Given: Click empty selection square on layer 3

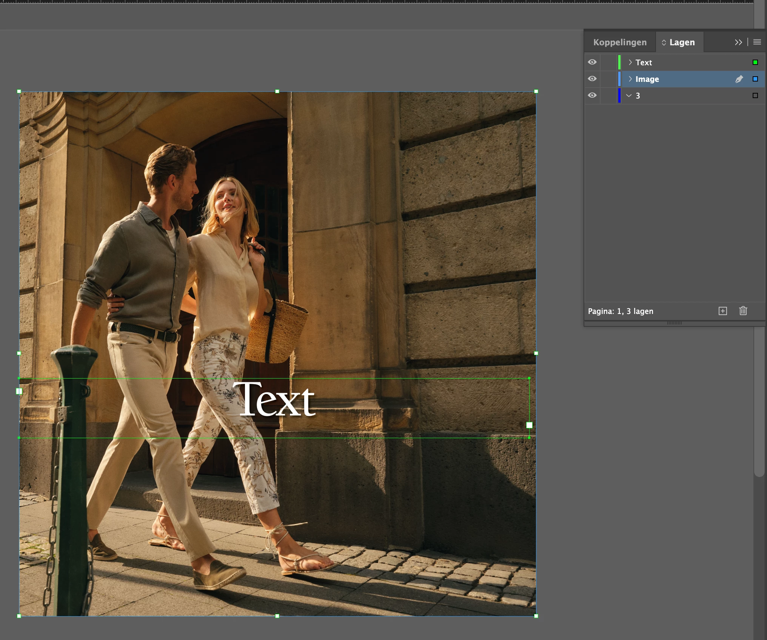Looking at the screenshot, I should tap(755, 95).
